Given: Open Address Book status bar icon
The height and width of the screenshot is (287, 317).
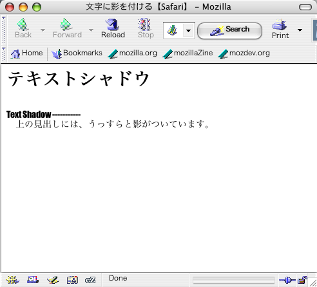Looking at the screenshot, I should [72, 280].
